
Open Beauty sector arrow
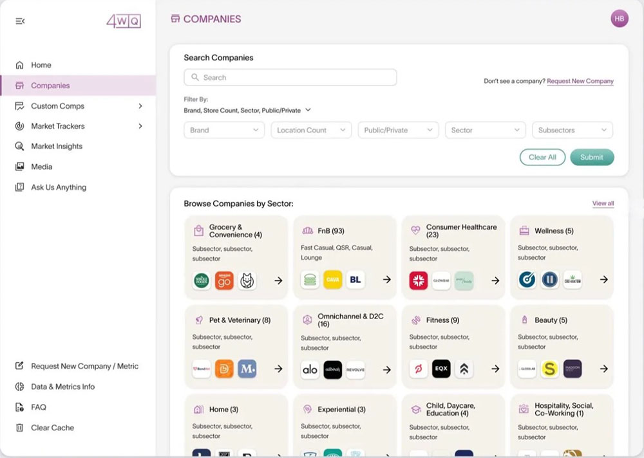point(604,369)
